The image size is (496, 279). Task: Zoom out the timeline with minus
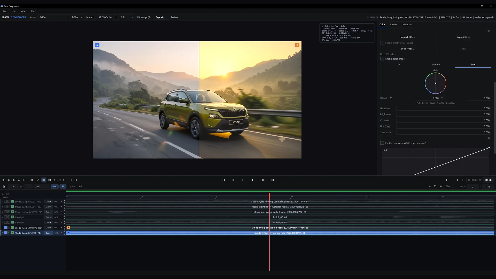click(x=430, y=187)
